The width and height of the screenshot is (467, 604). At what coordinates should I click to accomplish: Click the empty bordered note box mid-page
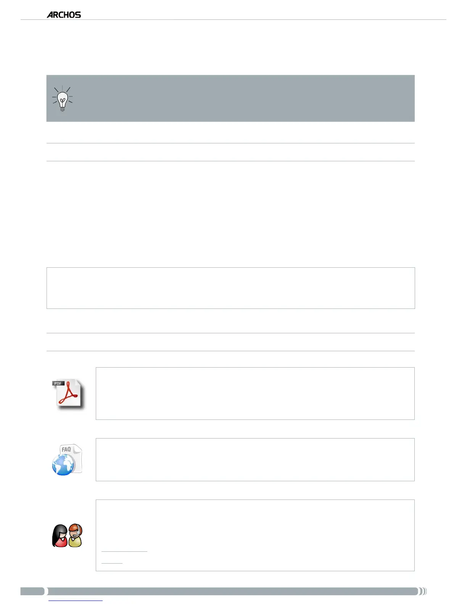[230, 288]
